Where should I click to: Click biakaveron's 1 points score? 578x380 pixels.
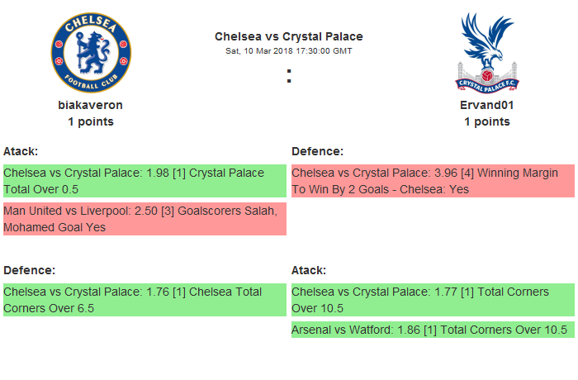pos(91,121)
